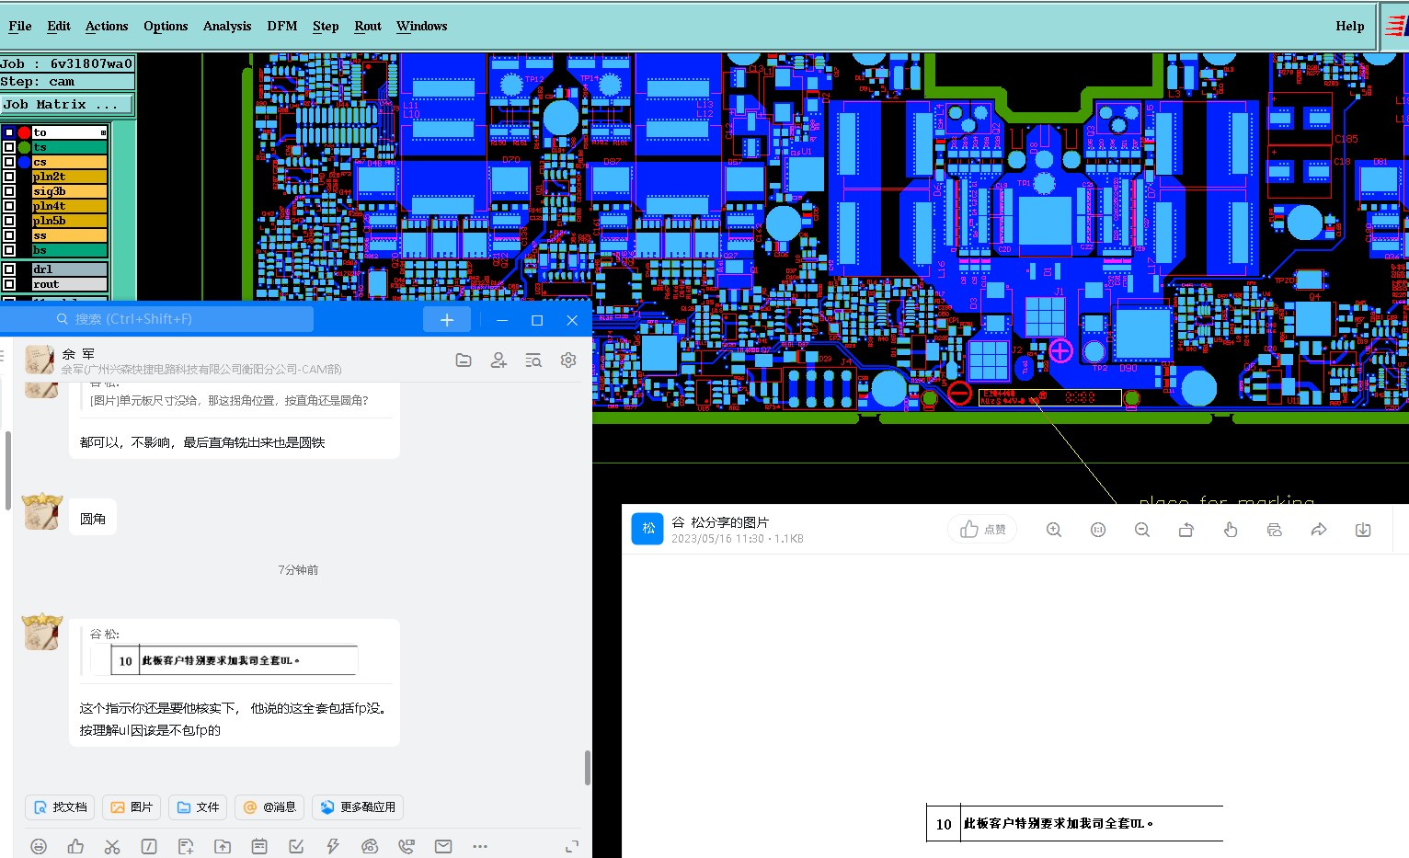This screenshot has width=1409, height=858.
Task: Select the 'bs' layer row
Action: point(69,250)
